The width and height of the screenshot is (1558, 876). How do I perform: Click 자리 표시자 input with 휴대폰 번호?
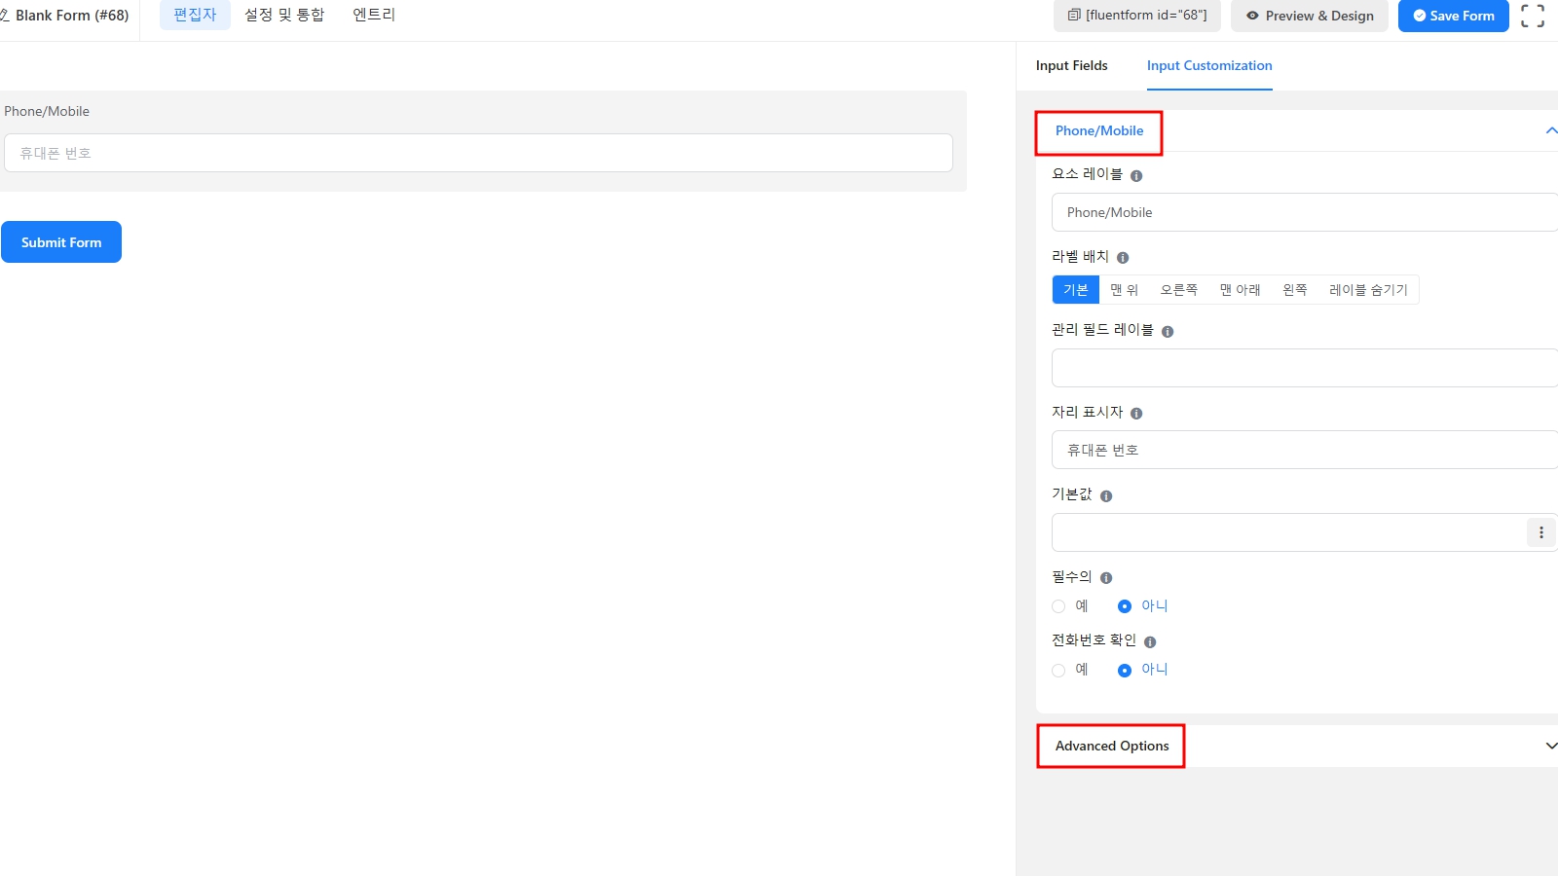coord(1305,450)
